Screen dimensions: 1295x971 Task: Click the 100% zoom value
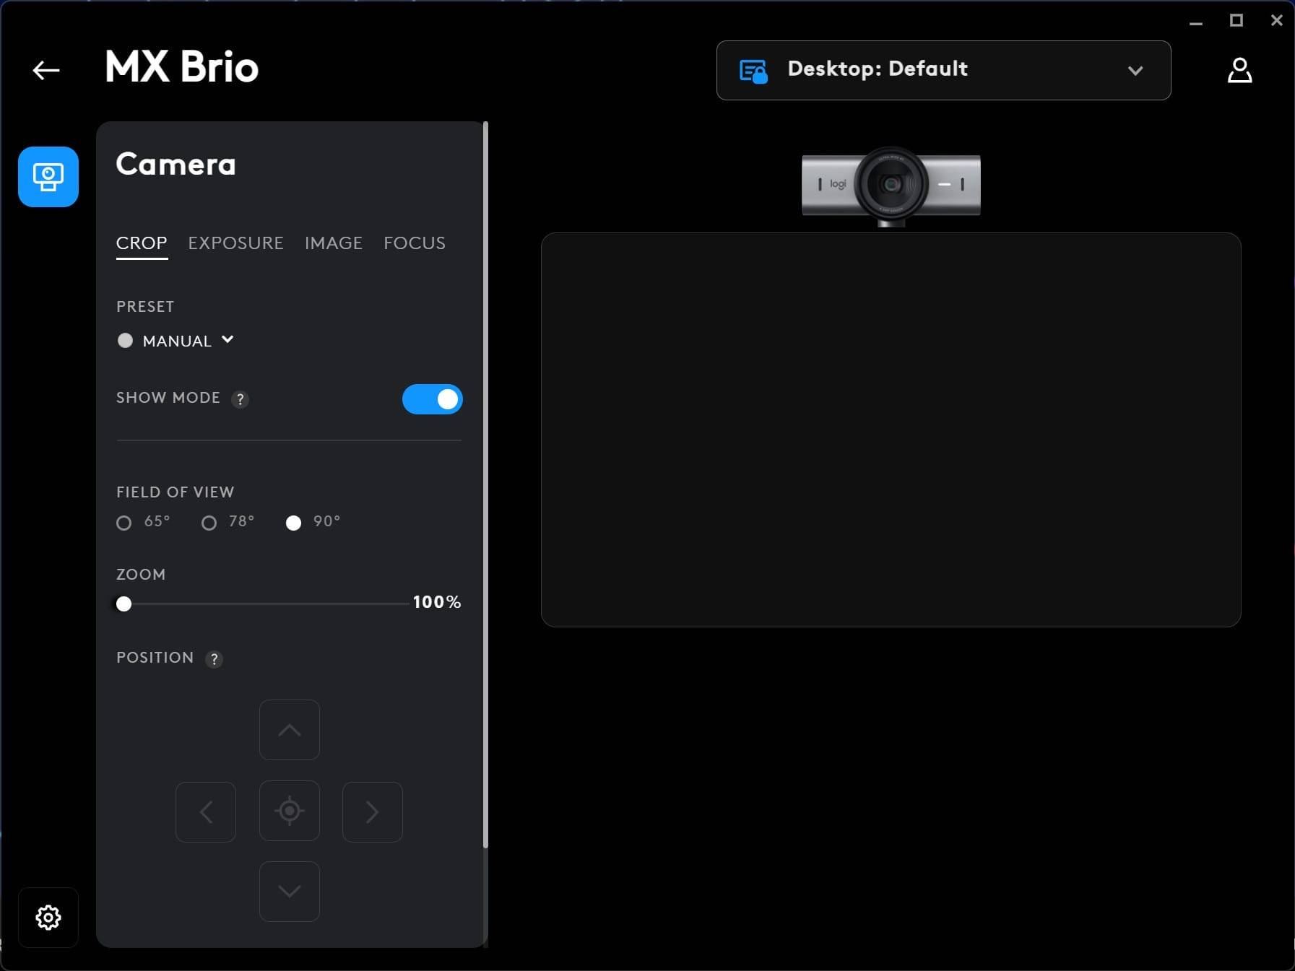click(437, 602)
